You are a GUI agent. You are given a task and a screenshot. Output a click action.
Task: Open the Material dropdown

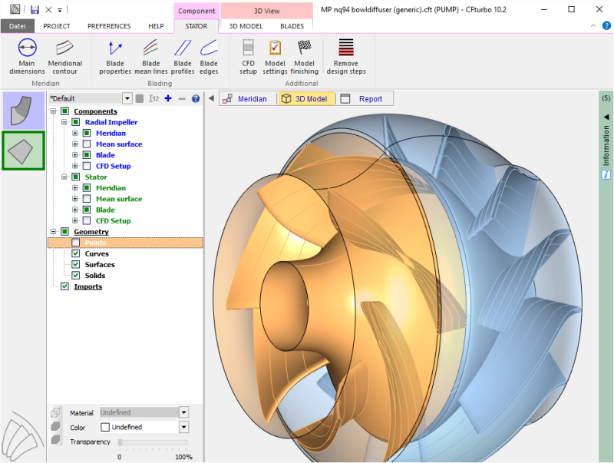pyautogui.click(x=183, y=412)
